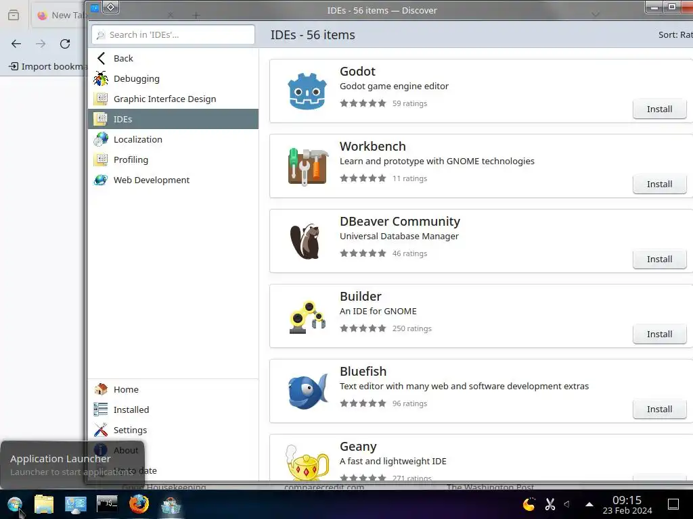Click the Settings tools icon

coord(101,430)
